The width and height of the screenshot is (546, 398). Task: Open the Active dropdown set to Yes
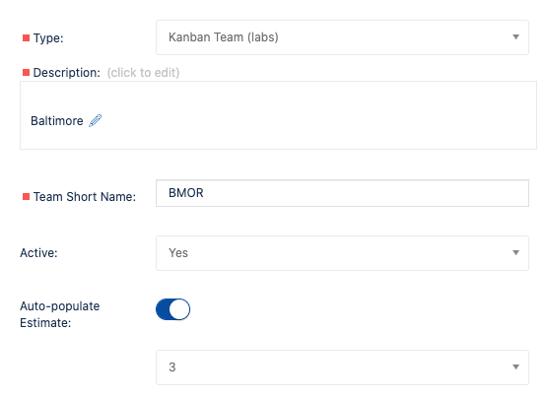pyautogui.click(x=342, y=253)
